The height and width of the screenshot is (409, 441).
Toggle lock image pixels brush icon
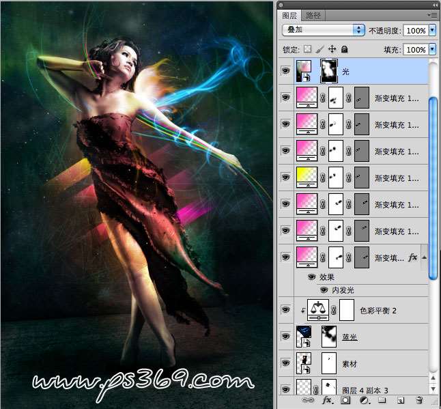(x=319, y=49)
